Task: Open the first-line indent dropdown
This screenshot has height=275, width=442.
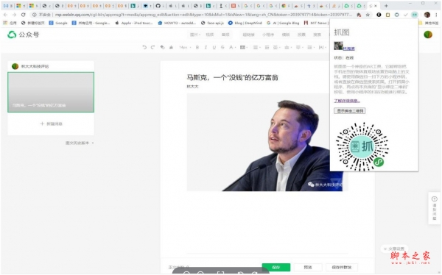Action: [276, 47]
